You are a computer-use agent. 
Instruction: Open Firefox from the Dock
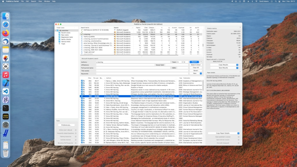pos(6,33)
